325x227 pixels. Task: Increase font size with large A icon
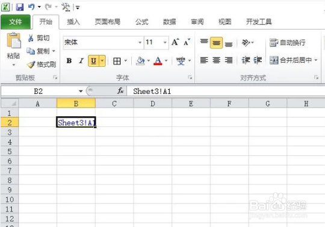(x=175, y=42)
